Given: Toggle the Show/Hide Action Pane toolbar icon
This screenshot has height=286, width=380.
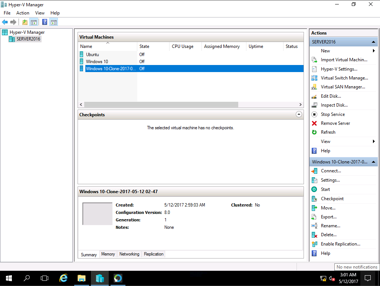Looking at the screenshot, I should [54, 22].
